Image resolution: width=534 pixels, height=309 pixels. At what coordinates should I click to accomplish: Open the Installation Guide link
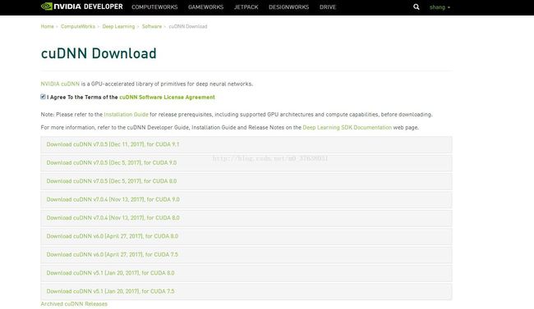click(x=126, y=115)
